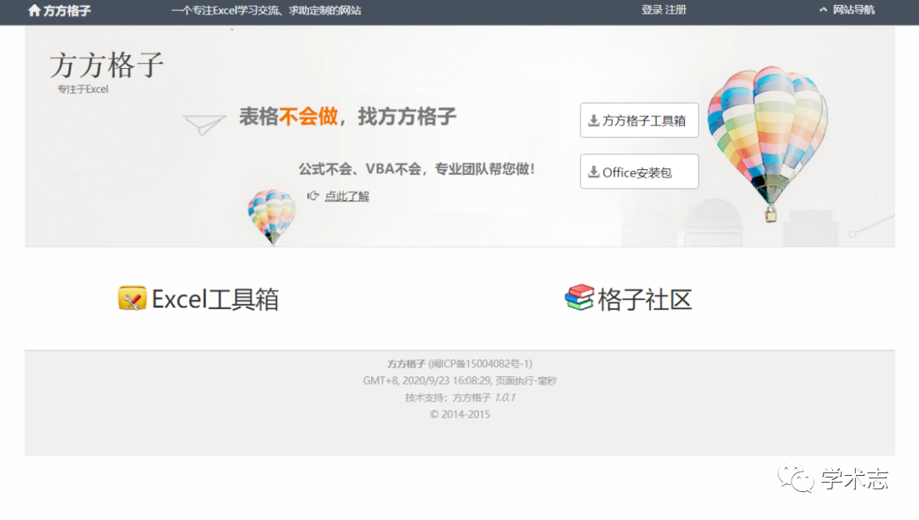Open the yellow Excel工具箱 toolbox icon
919x520 pixels.
133,298
